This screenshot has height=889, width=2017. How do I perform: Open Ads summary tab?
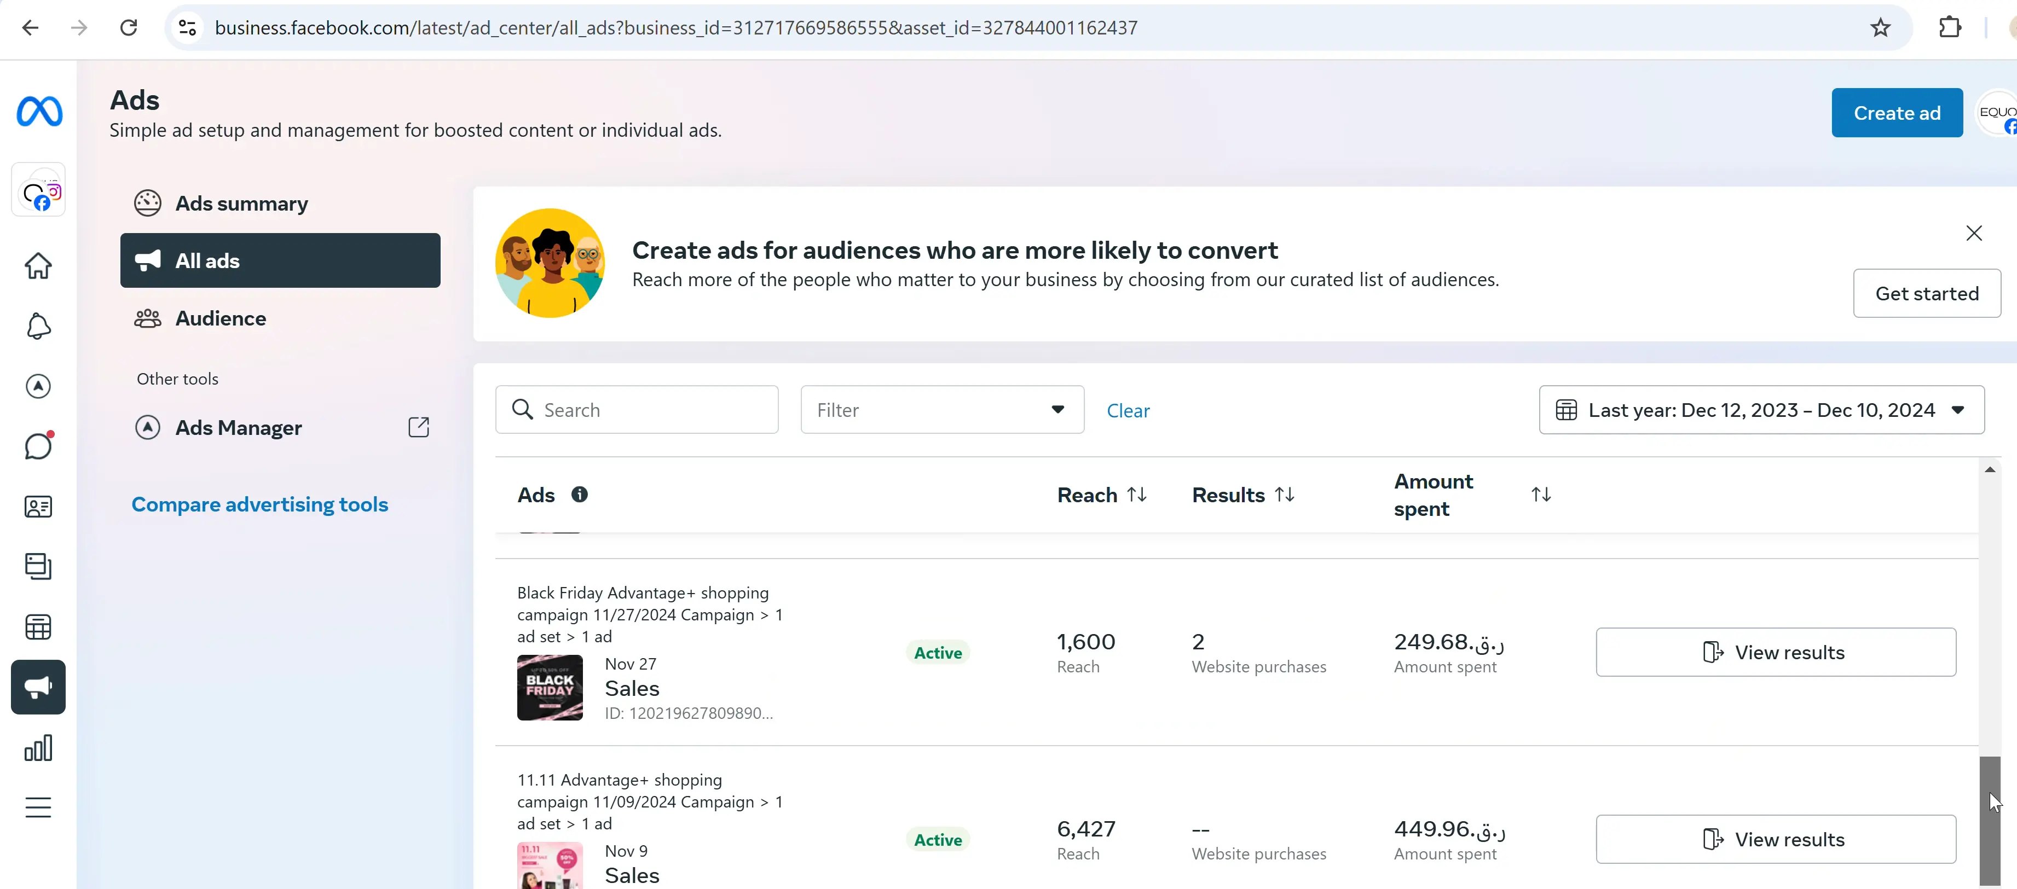click(x=241, y=204)
